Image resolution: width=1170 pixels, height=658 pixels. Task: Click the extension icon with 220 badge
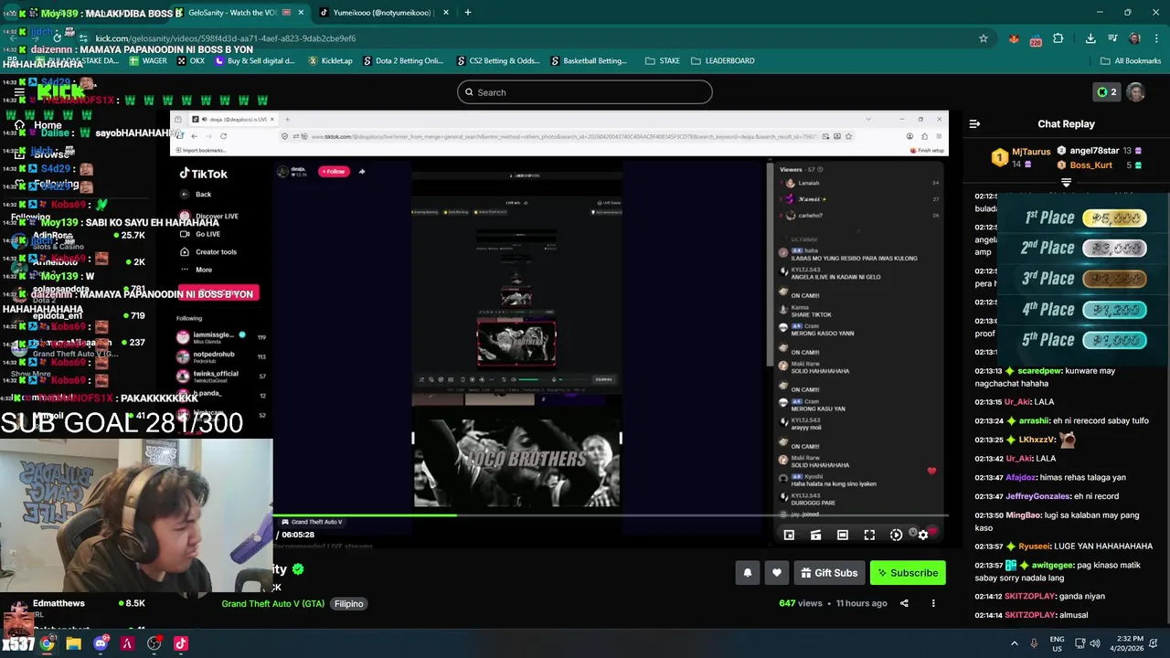1036,38
